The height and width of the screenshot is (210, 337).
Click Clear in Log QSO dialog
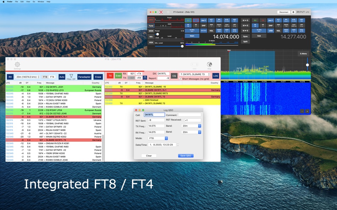click(x=149, y=156)
